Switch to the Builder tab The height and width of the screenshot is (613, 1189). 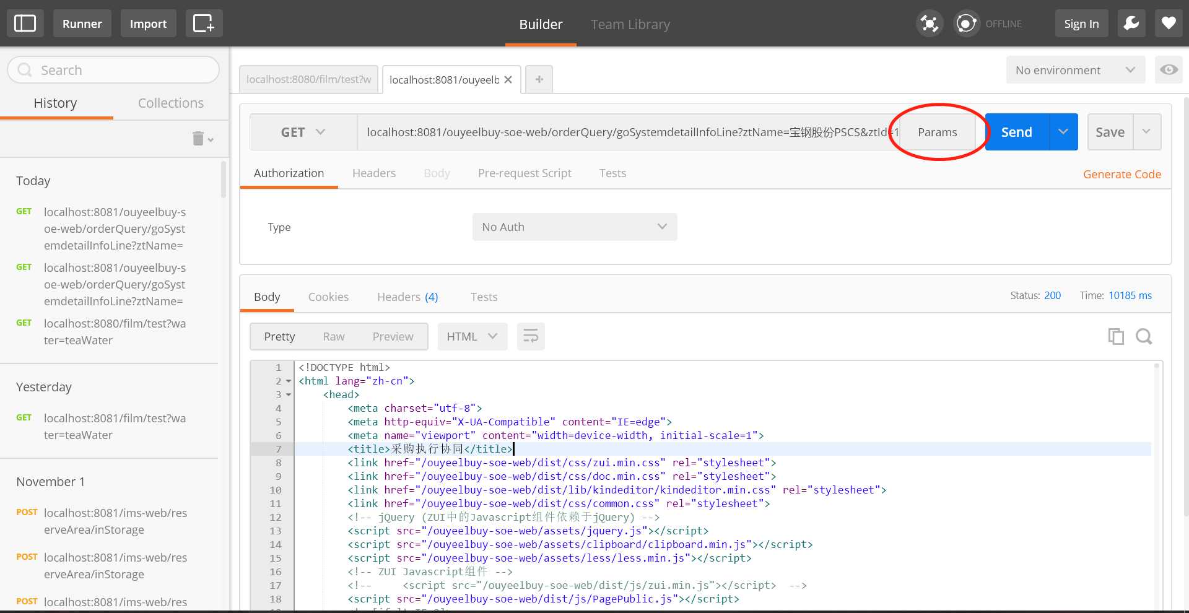click(541, 24)
